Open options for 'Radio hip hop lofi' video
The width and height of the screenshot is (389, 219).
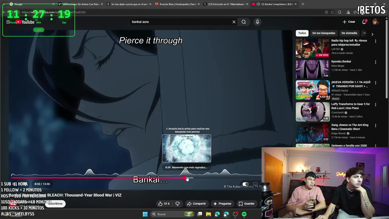(x=376, y=41)
